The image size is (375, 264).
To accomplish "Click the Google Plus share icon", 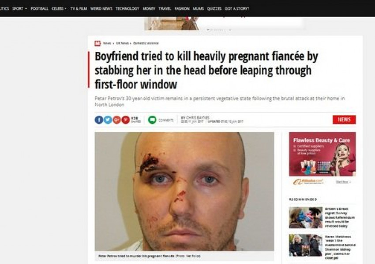I will 117,120.
